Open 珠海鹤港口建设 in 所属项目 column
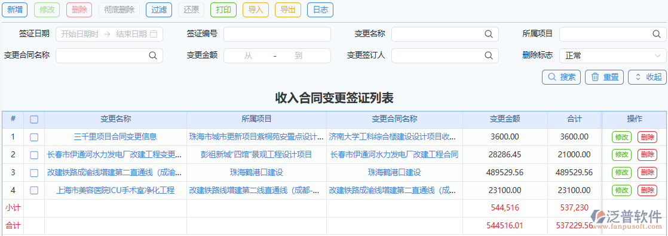This screenshot has width=668, height=236. coord(256,173)
